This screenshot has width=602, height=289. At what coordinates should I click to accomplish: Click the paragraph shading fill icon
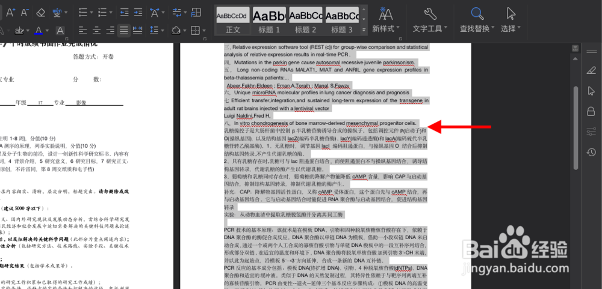click(x=175, y=30)
